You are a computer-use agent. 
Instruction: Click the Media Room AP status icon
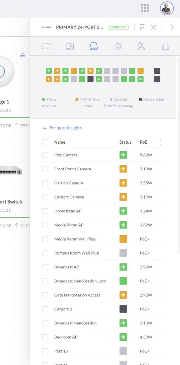123,225
